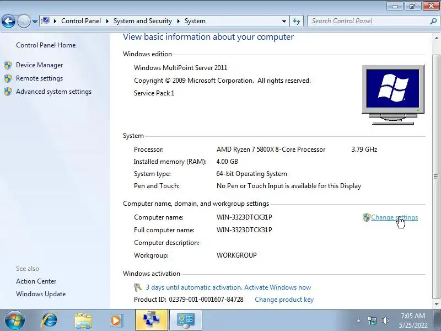Click the keys icon beside activation message
The height and width of the screenshot is (331, 441).
click(138, 287)
